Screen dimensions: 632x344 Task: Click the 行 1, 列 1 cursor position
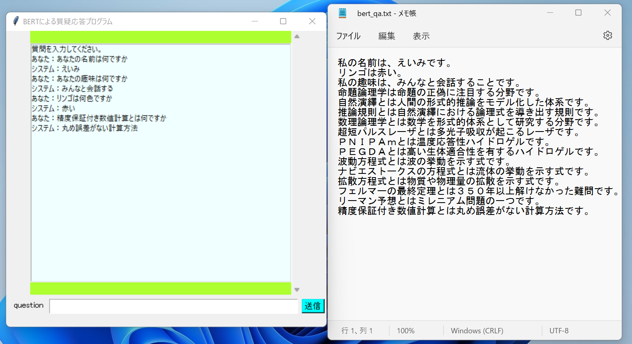[357, 331]
